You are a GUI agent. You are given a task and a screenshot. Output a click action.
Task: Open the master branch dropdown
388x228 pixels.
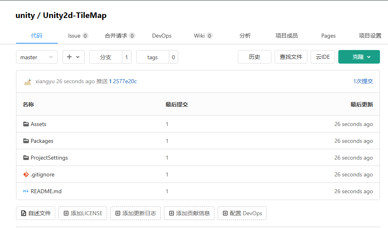[x=37, y=57]
